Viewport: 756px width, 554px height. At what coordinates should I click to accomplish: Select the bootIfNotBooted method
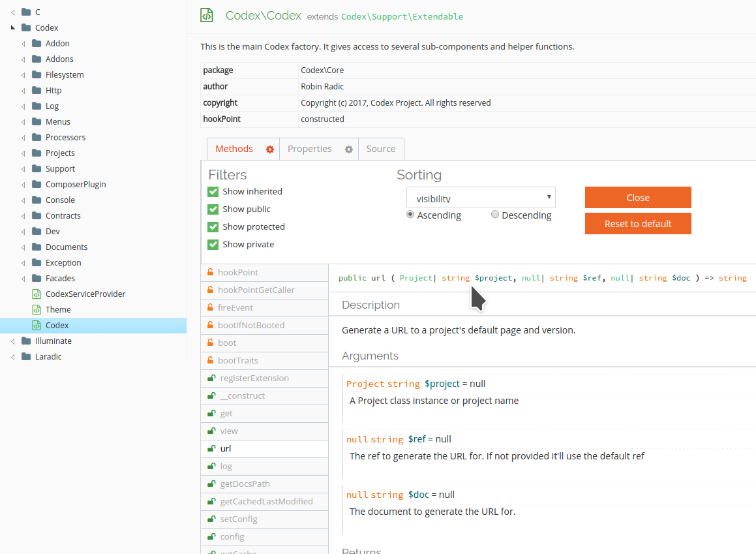pyautogui.click(x=264, y=325)
